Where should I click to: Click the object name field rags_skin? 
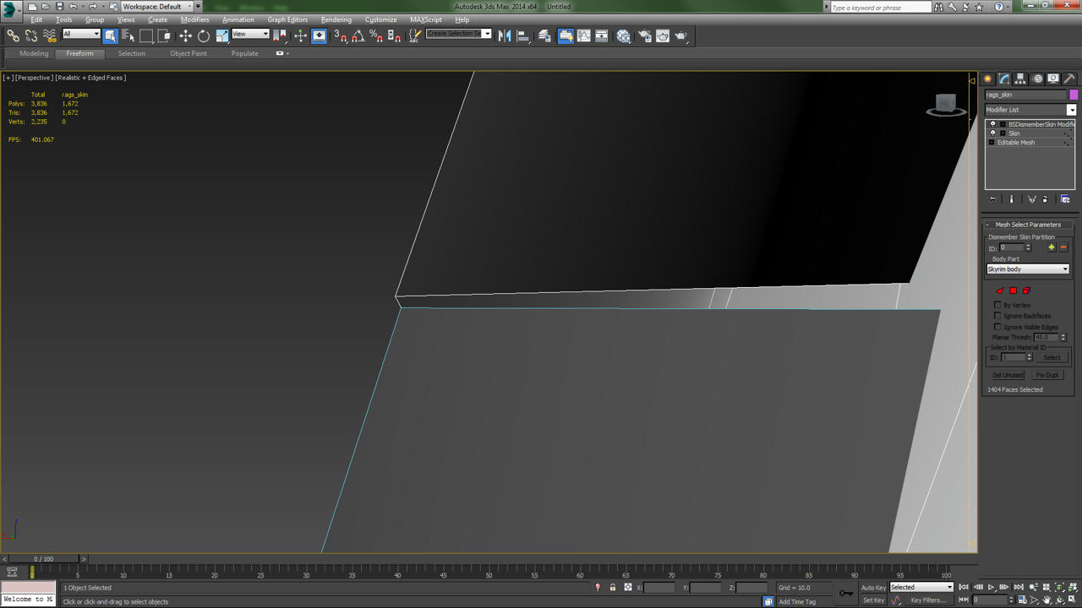click(1025, 95)
